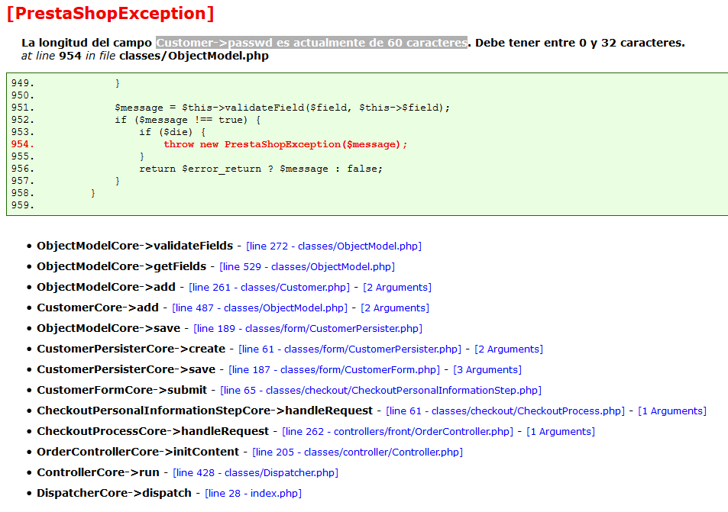Click the 'if ($die) {' code line
This screenshot has height=512, width=728.
click(173, 132)
